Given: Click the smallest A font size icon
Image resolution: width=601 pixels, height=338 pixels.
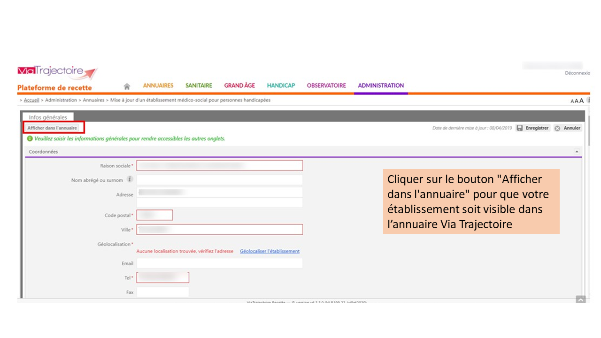Looking at the screenshot, I should pos(572,101).
